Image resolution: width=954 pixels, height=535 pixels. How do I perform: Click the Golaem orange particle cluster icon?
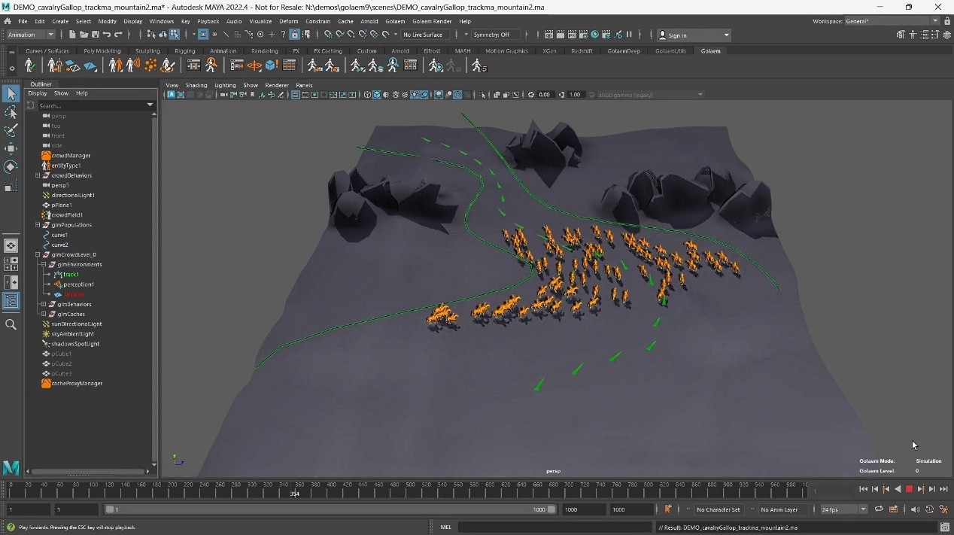[x=150, y=65]
